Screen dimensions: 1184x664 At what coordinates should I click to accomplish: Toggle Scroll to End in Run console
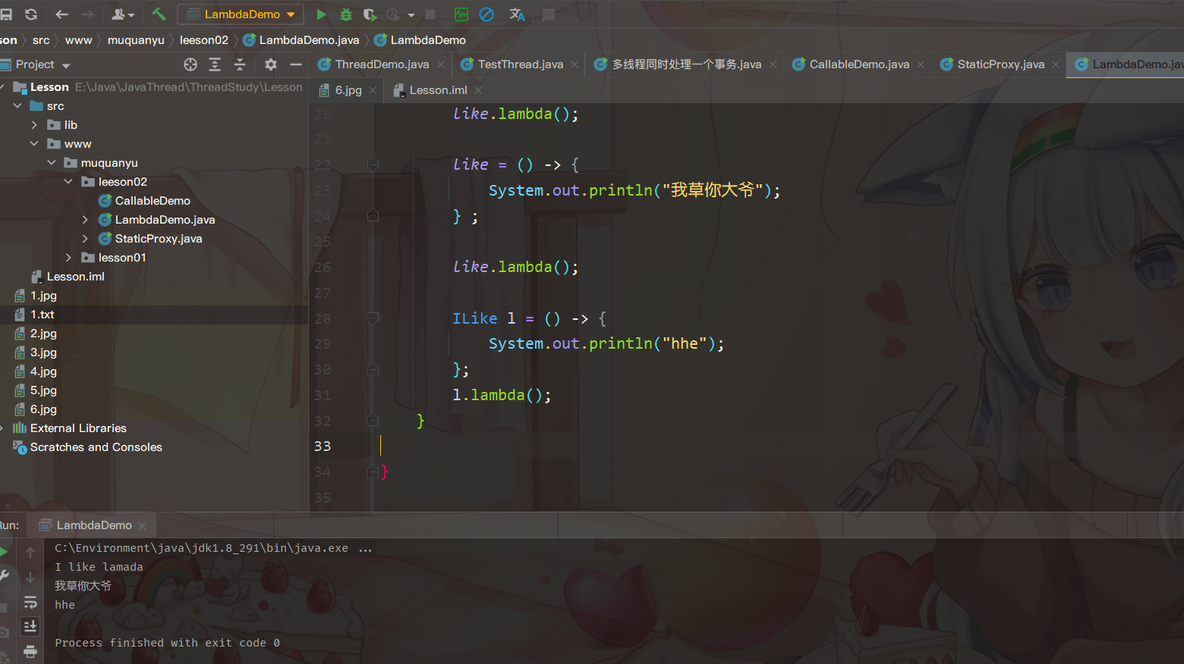30,627
